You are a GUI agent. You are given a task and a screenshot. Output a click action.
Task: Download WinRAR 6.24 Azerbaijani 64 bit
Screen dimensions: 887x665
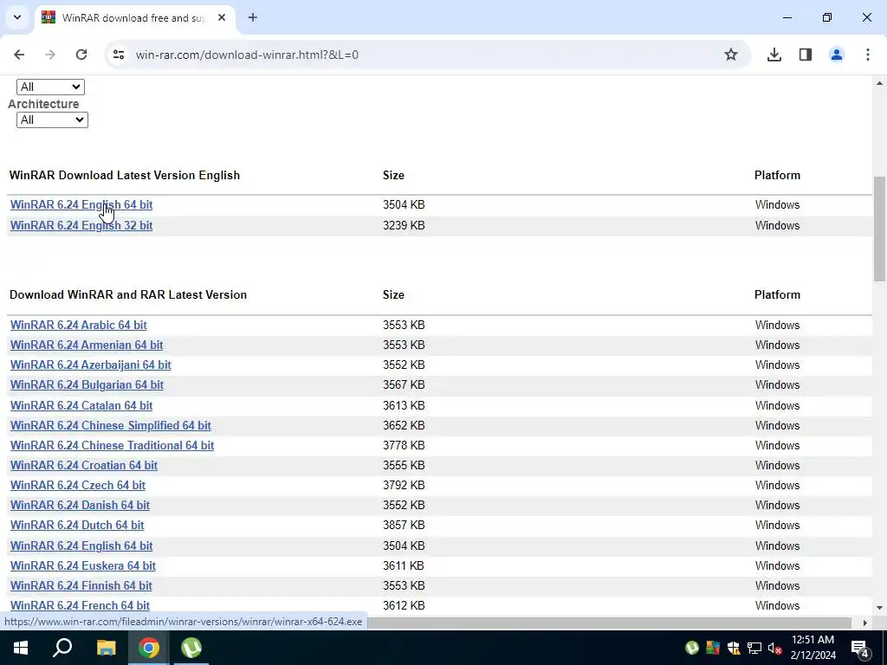[90, 365]
